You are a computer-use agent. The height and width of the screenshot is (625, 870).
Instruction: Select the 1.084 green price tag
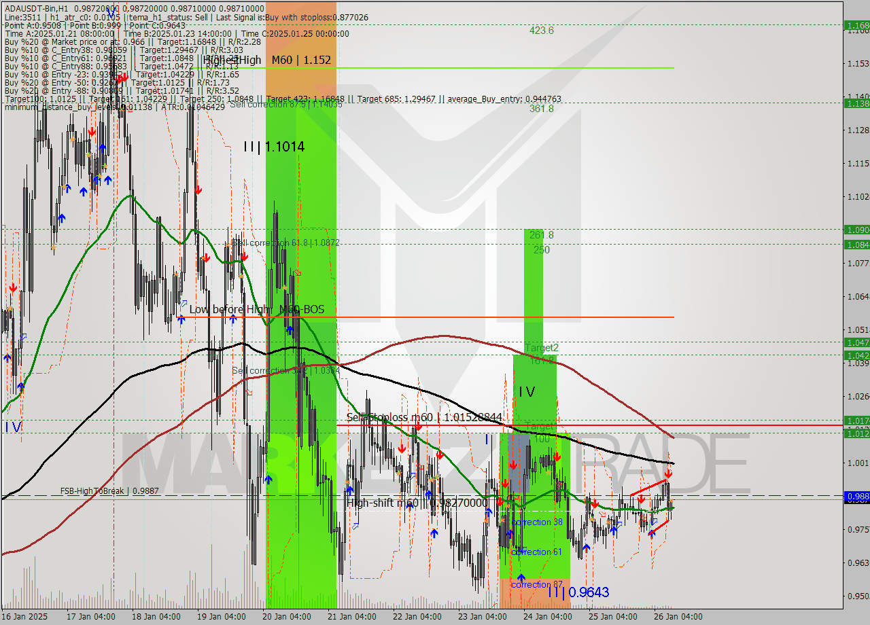click(x=856, y=245)
